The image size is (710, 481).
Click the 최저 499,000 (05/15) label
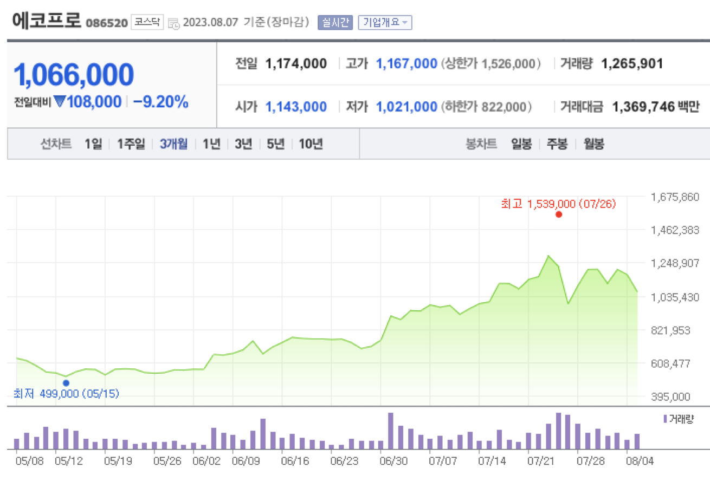pyautogui.click(x=66, y=394)
